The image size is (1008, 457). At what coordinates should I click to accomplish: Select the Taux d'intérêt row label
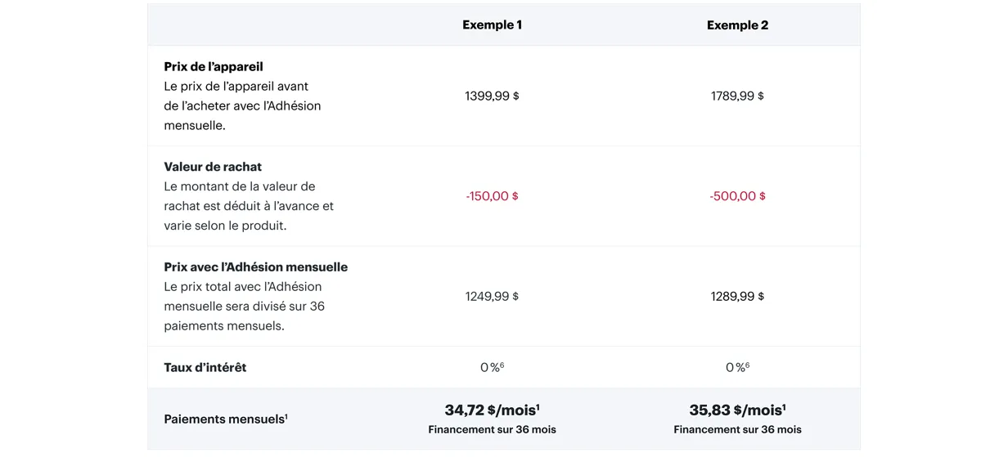coord(205,367)
